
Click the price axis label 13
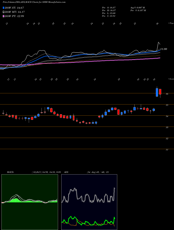point(167,128)
